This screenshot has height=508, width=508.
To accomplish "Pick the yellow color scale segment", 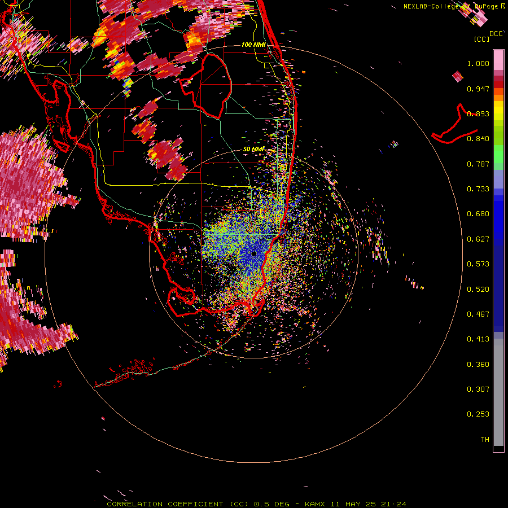I will (x=498, y=111).
